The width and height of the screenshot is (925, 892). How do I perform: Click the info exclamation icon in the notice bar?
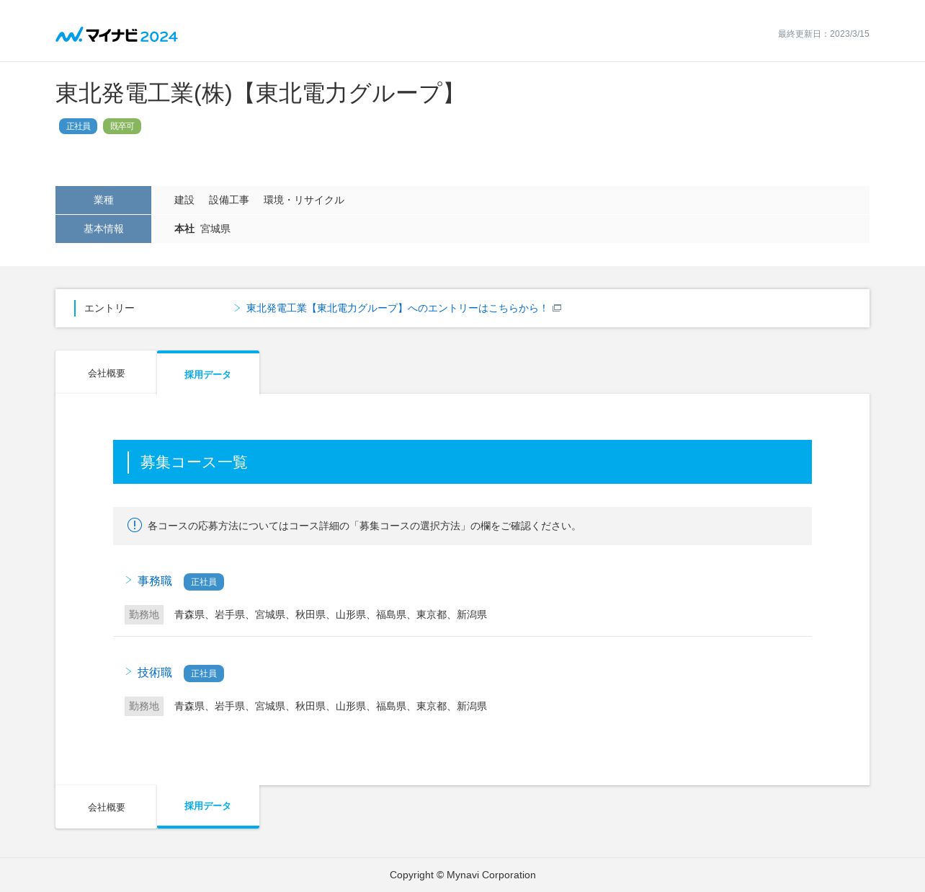point(135,525)
